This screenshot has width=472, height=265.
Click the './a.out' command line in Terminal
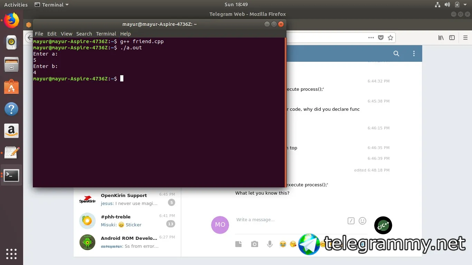(131, 48)
